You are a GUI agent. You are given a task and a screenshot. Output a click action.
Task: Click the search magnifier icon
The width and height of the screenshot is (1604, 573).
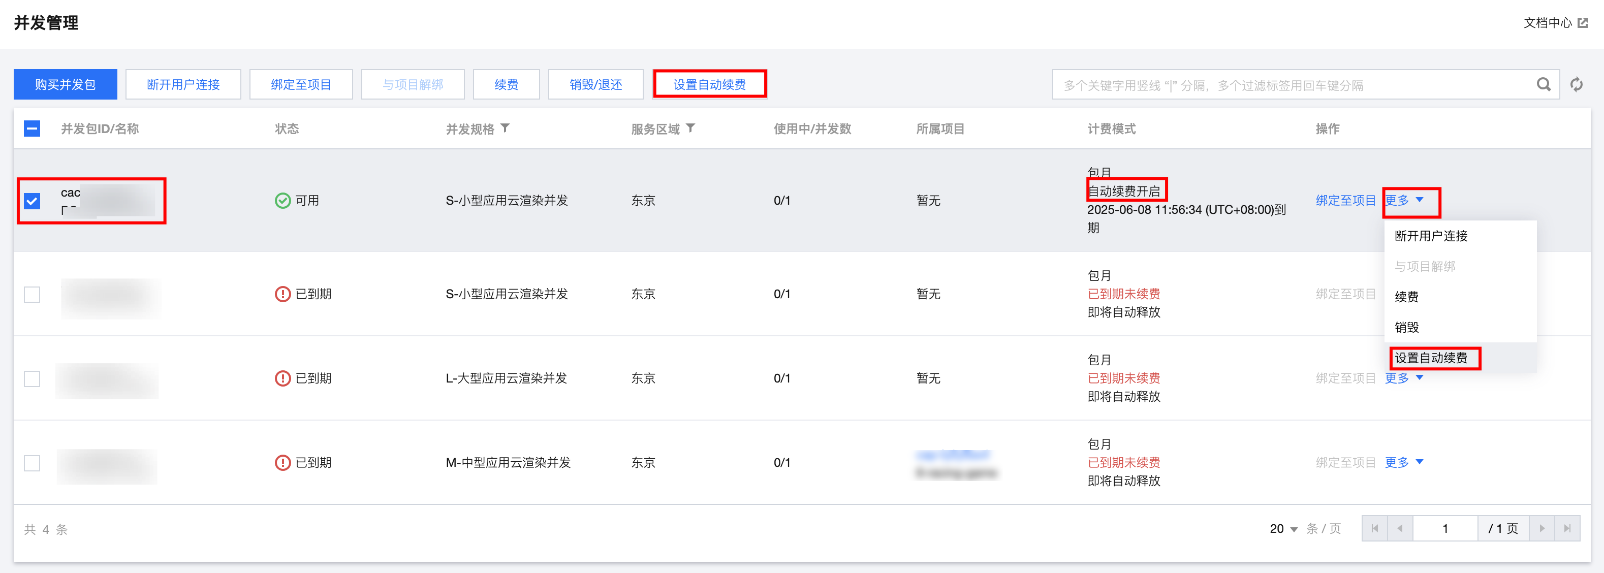click(x=1544, y=84)
